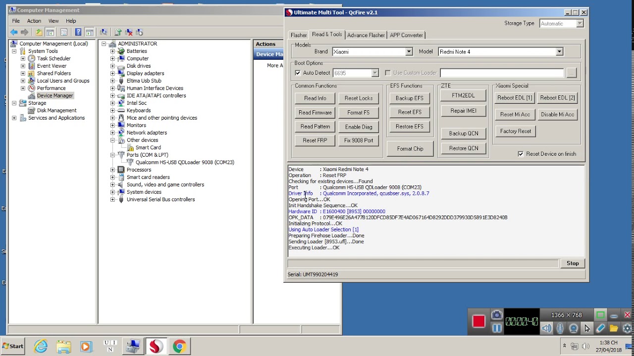Open Windows Explorer folder on the taskbar
The height and width of the screenshot is (356, 634).
pyautogui.click(x=63, y=347)
